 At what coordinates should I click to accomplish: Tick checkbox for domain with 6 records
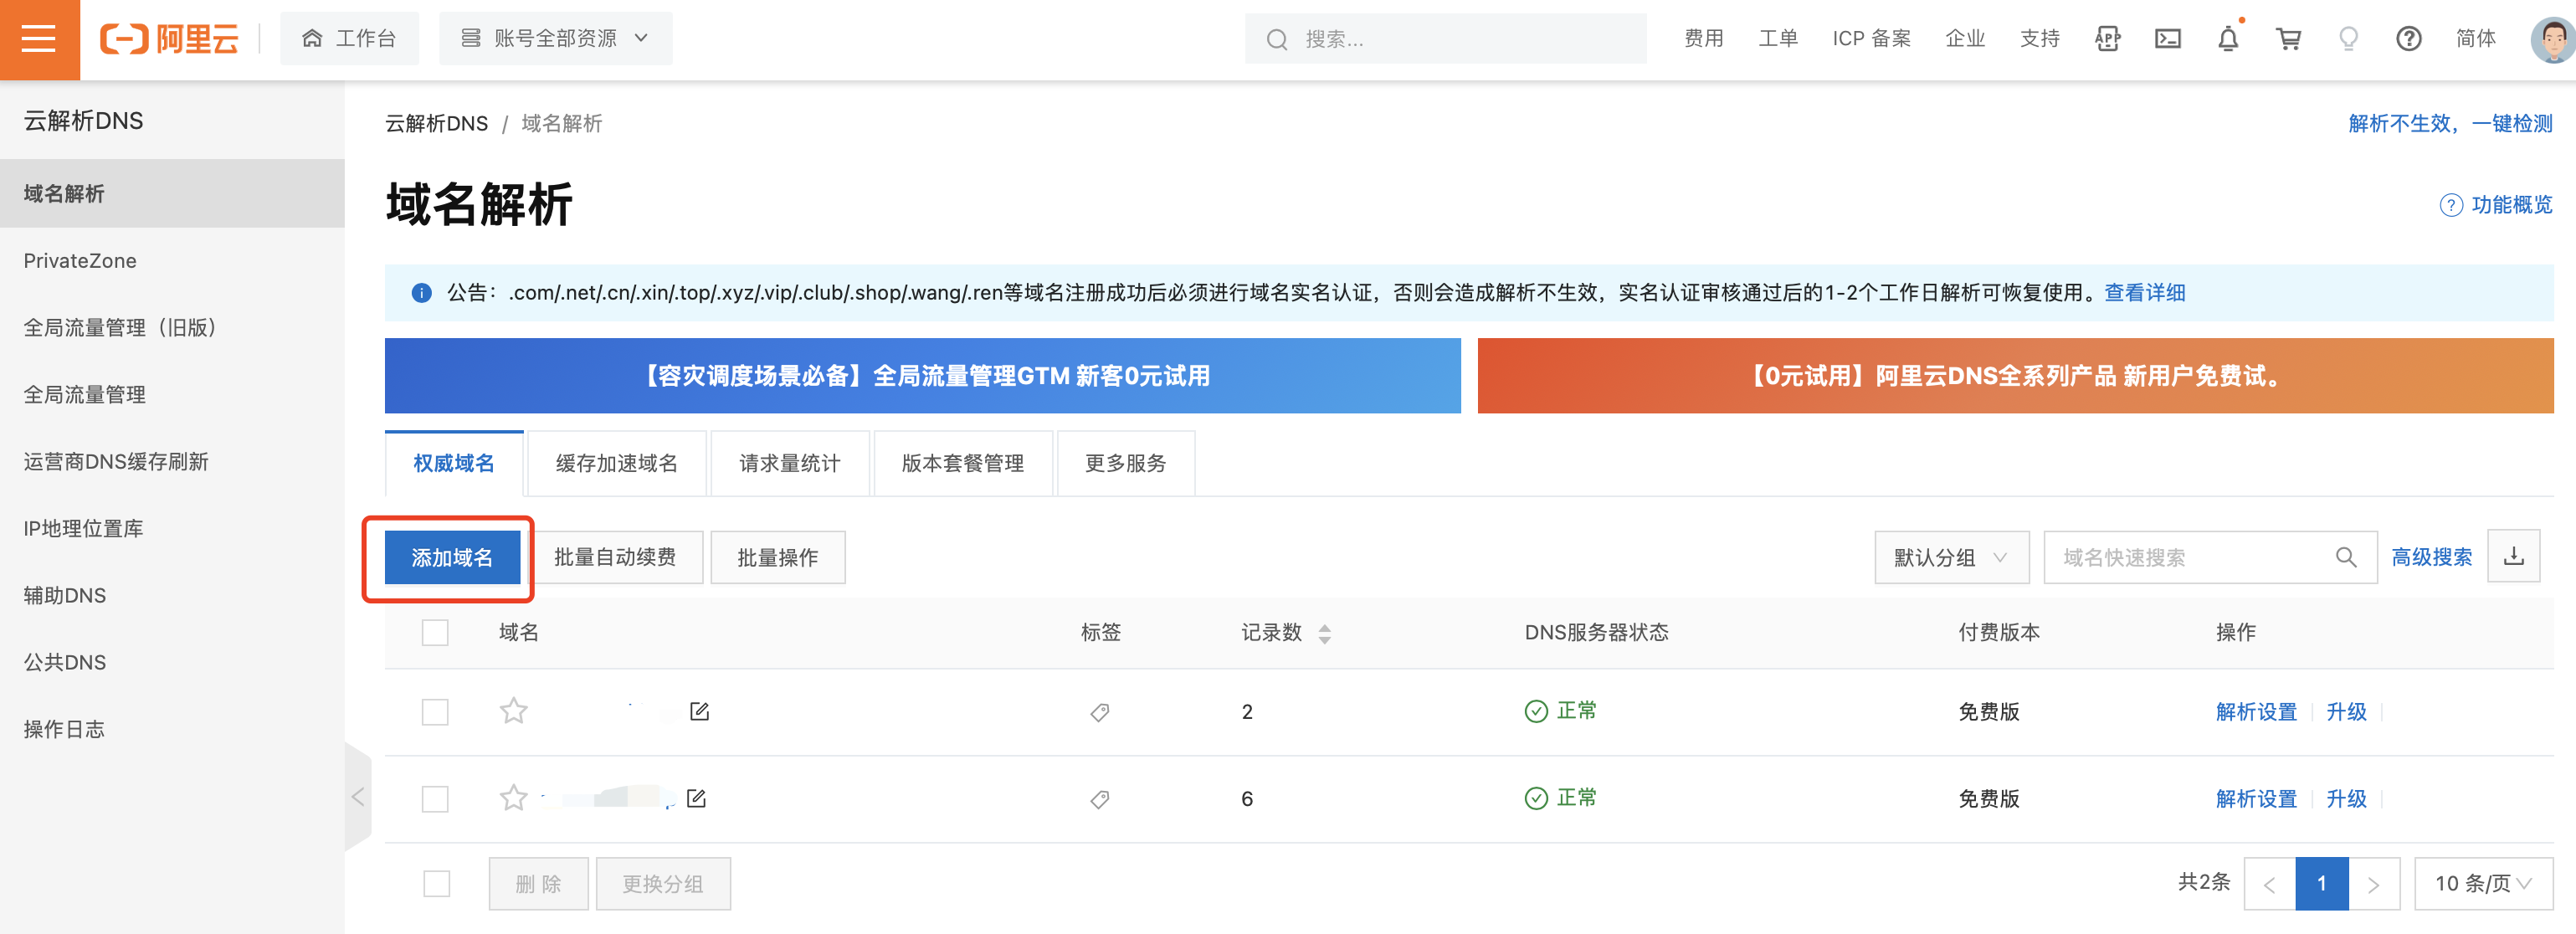point(435,798)
